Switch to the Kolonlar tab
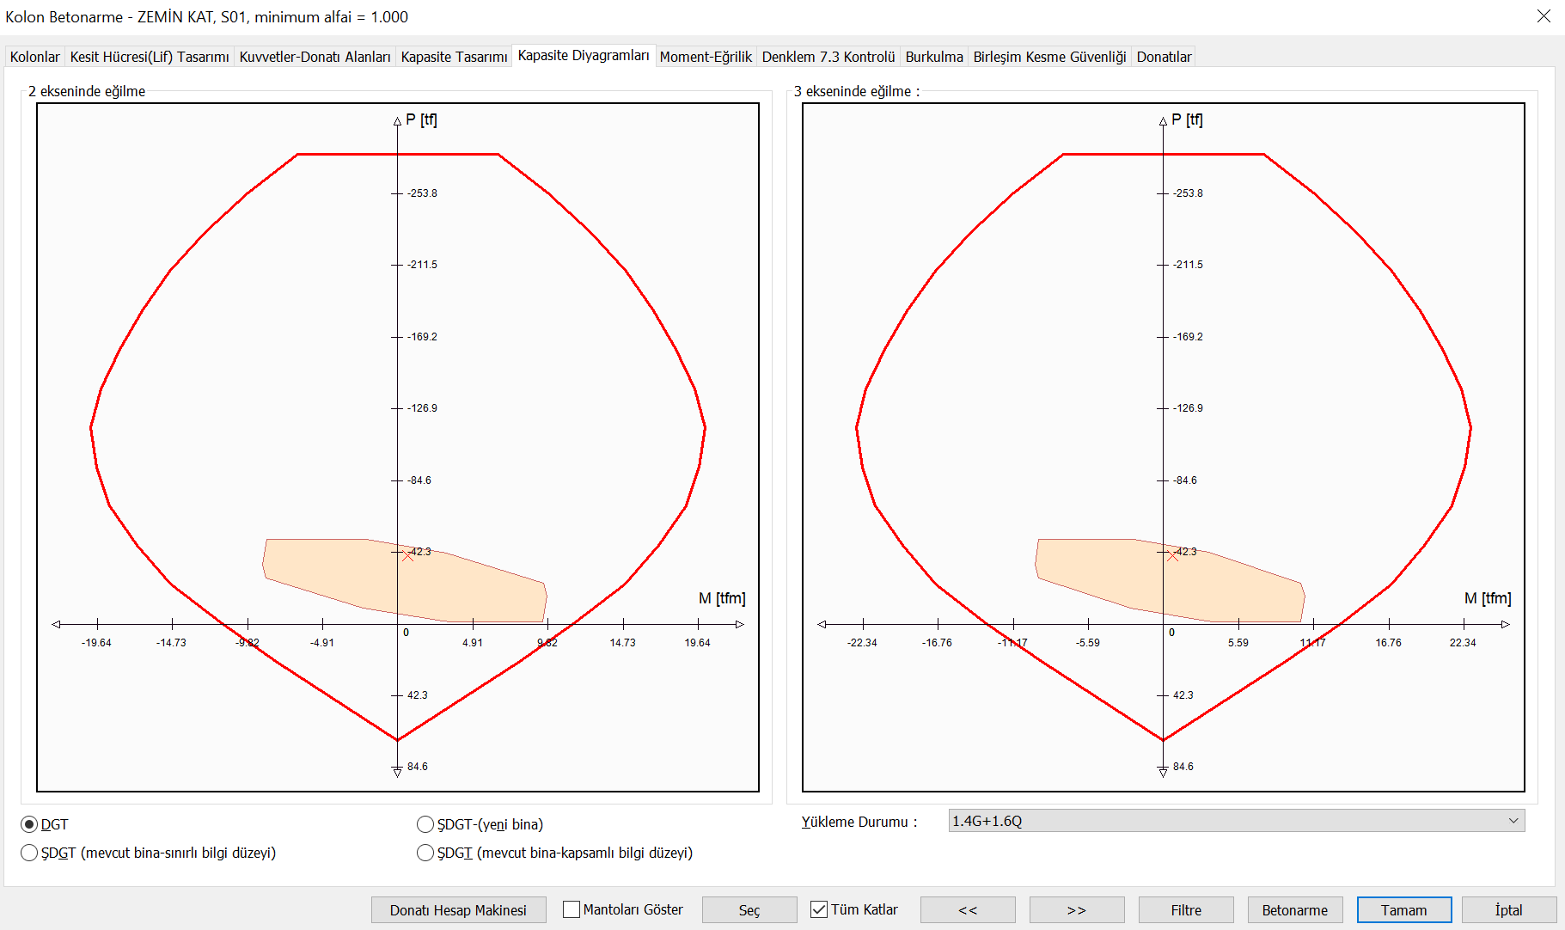1565x930 pixels. (35, 57)
